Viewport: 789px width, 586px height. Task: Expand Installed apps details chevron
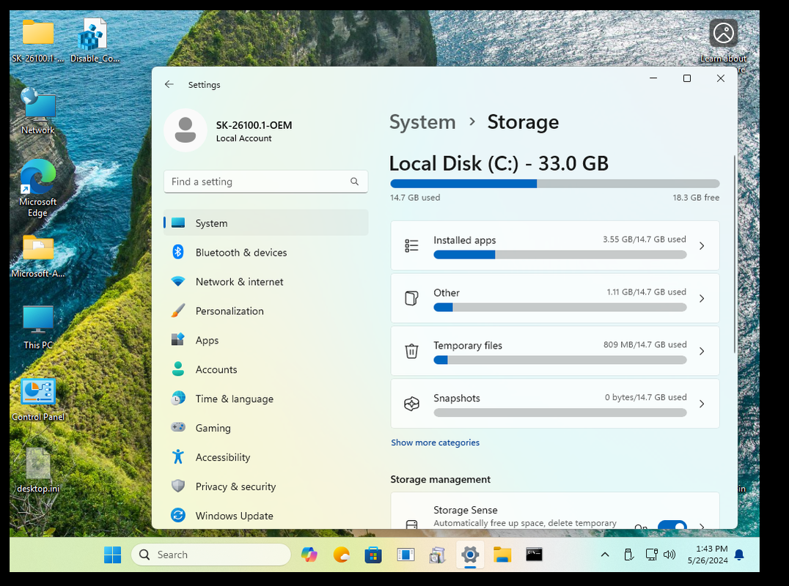tap(702, 246)
